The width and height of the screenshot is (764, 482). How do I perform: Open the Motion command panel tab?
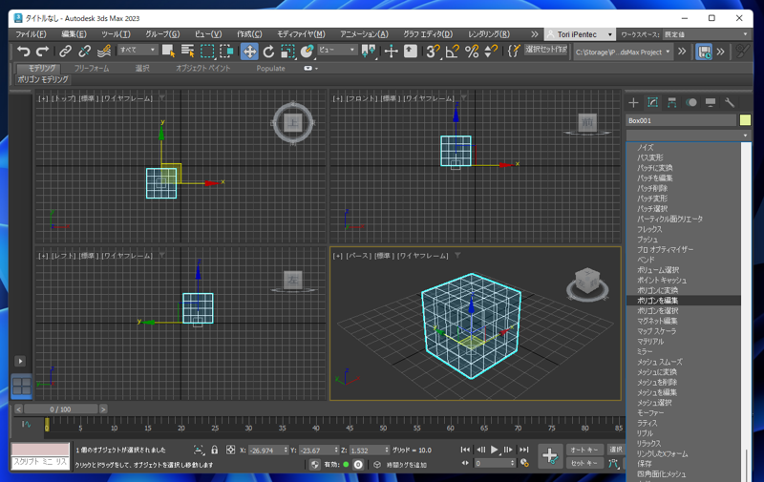690,102
